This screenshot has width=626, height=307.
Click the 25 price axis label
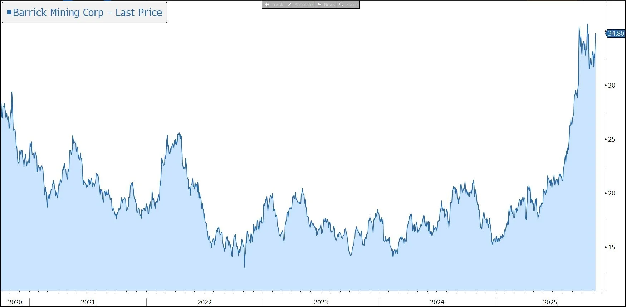point(612,139)
